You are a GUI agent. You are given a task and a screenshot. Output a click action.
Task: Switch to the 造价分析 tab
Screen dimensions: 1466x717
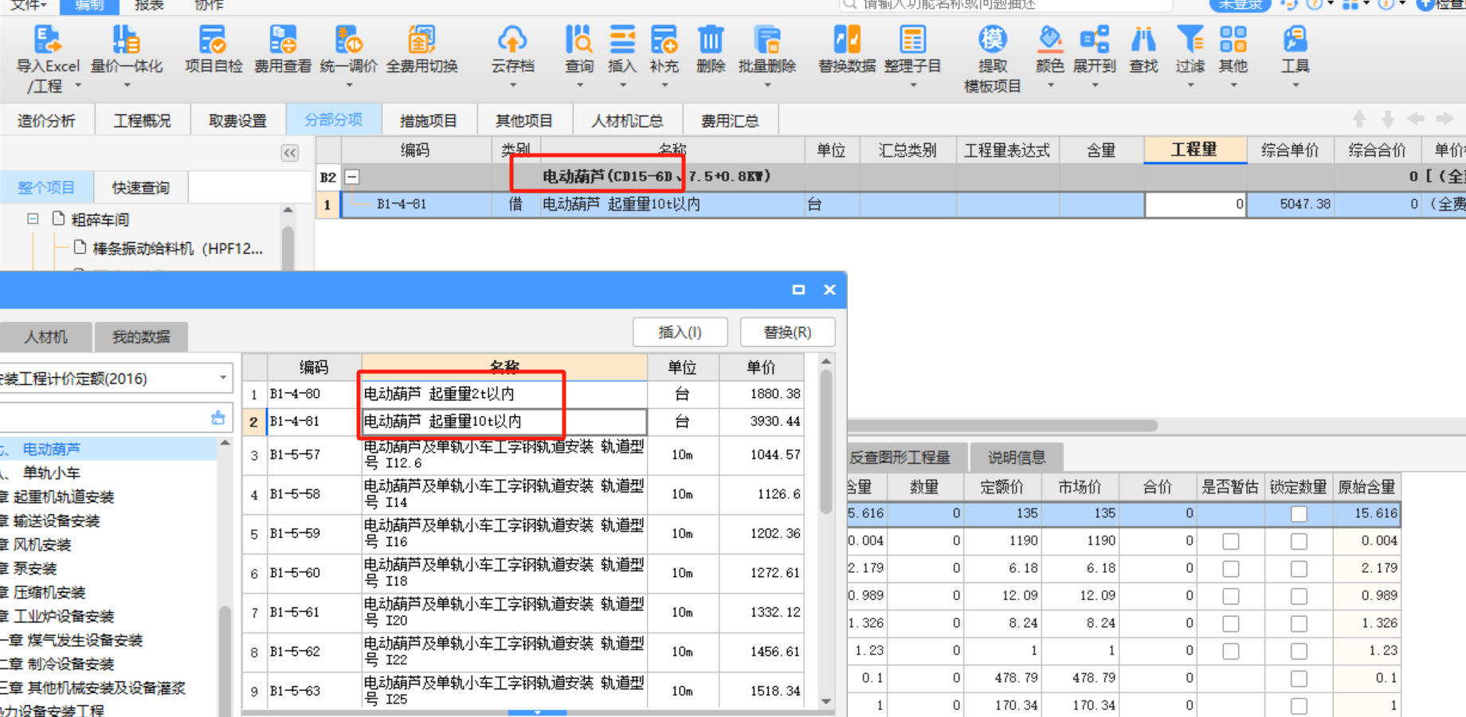coord(46,121)
